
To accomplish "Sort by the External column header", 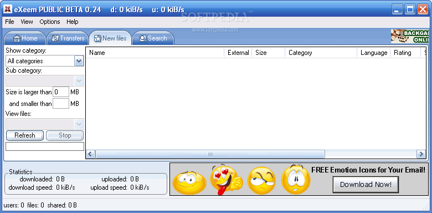I will coord(238,53).
